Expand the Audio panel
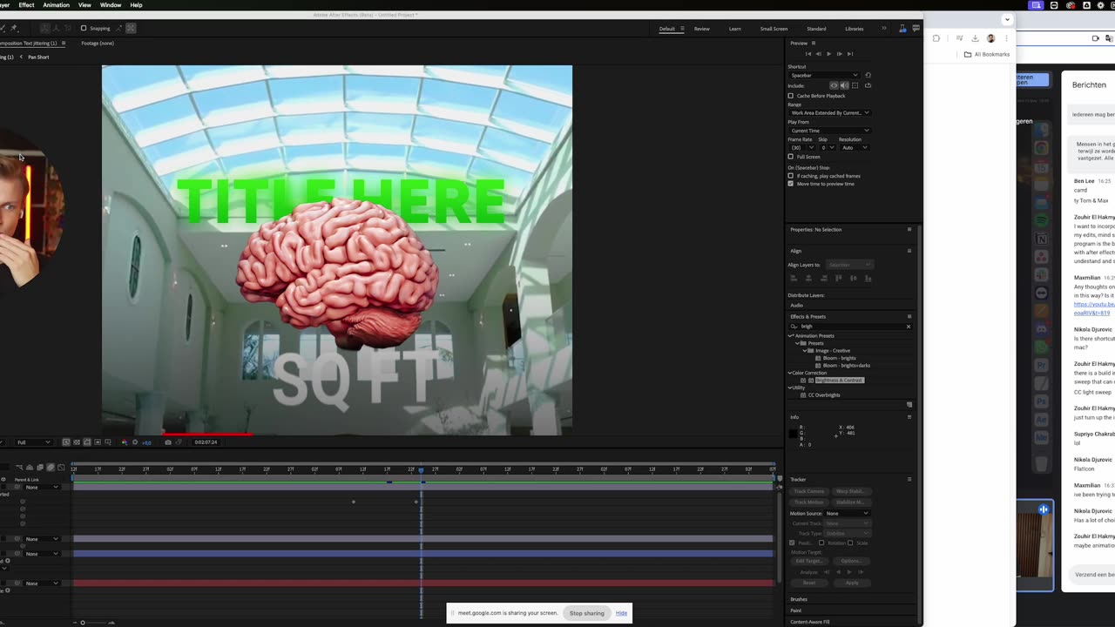Screen dimensions: 1115x627 point(796,305)
